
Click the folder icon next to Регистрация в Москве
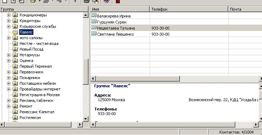pos(15,95)
